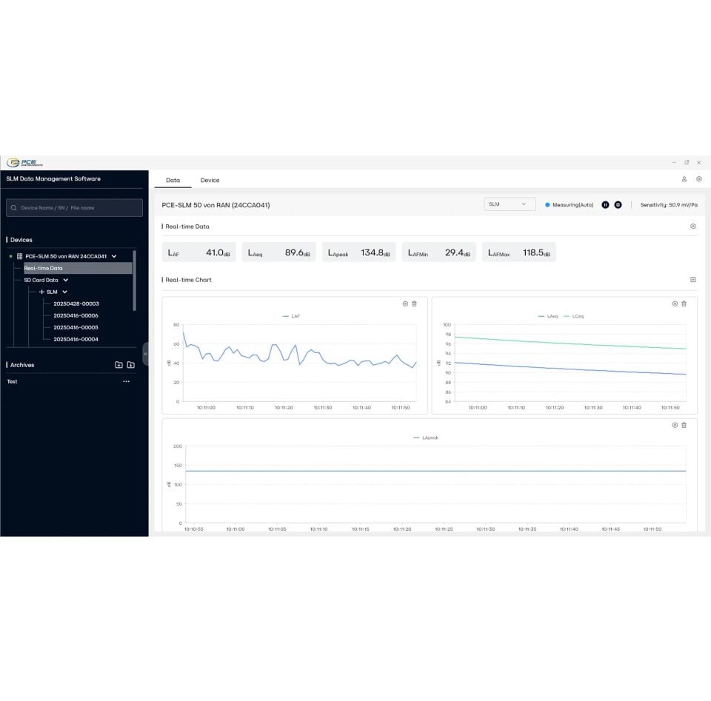Open the user account icon
711x701 pixels.
tap(684, 179)
